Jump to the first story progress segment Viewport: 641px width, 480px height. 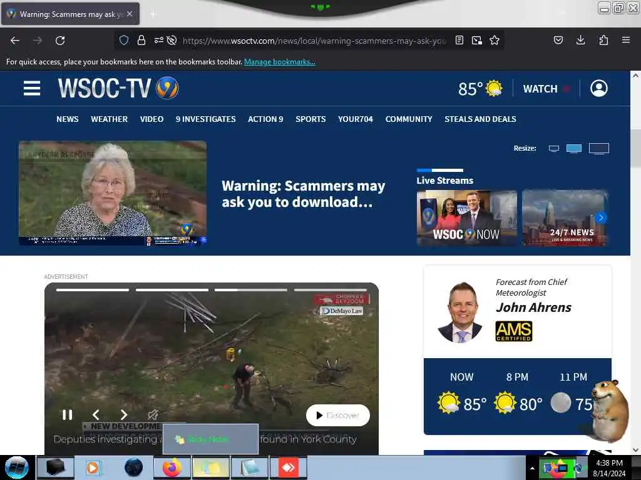(x=93, y=290)
